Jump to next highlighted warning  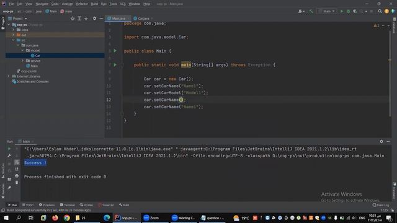388,25
